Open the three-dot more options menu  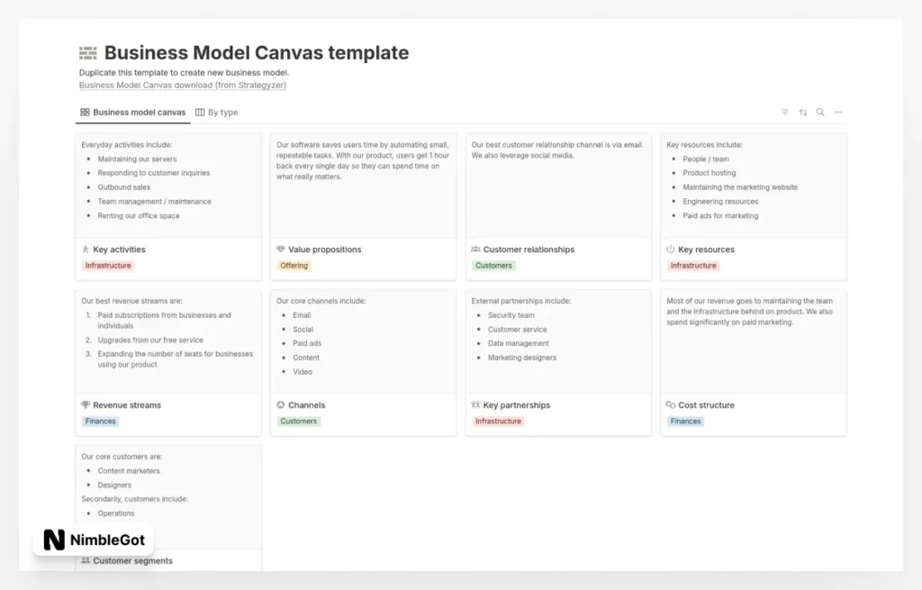click(x=837, y=112)
